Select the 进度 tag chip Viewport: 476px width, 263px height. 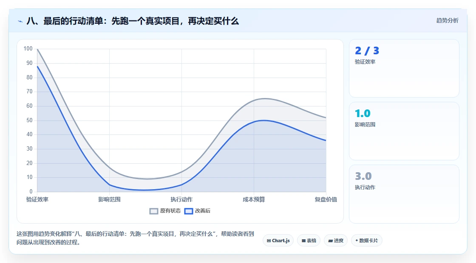click(336, 241)
